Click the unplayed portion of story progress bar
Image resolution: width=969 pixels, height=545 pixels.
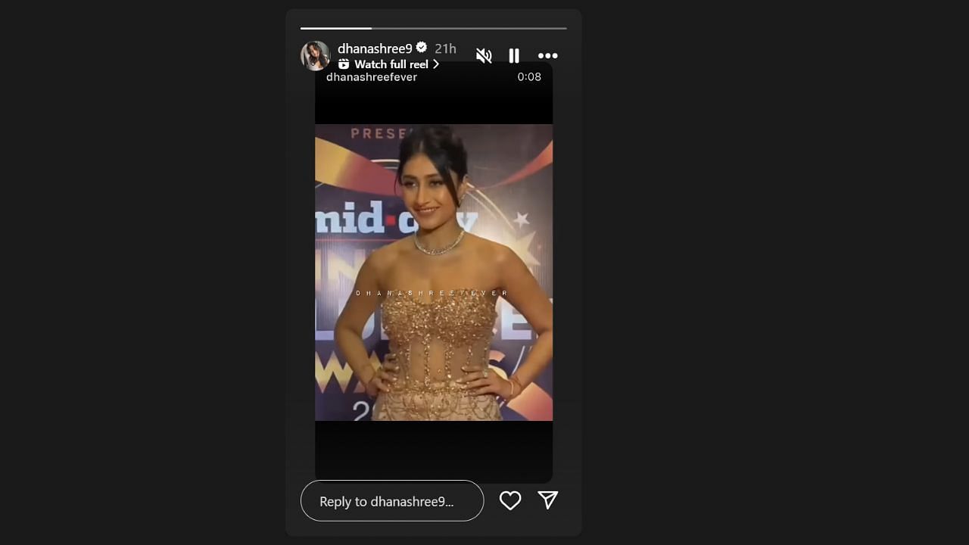(x=469, y=28)
